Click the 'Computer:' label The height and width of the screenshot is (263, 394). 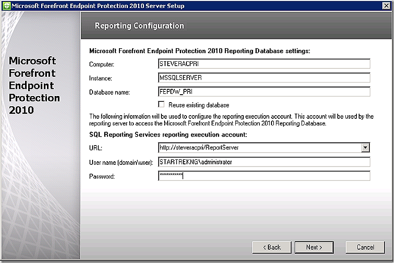click(x=102, y=64)
